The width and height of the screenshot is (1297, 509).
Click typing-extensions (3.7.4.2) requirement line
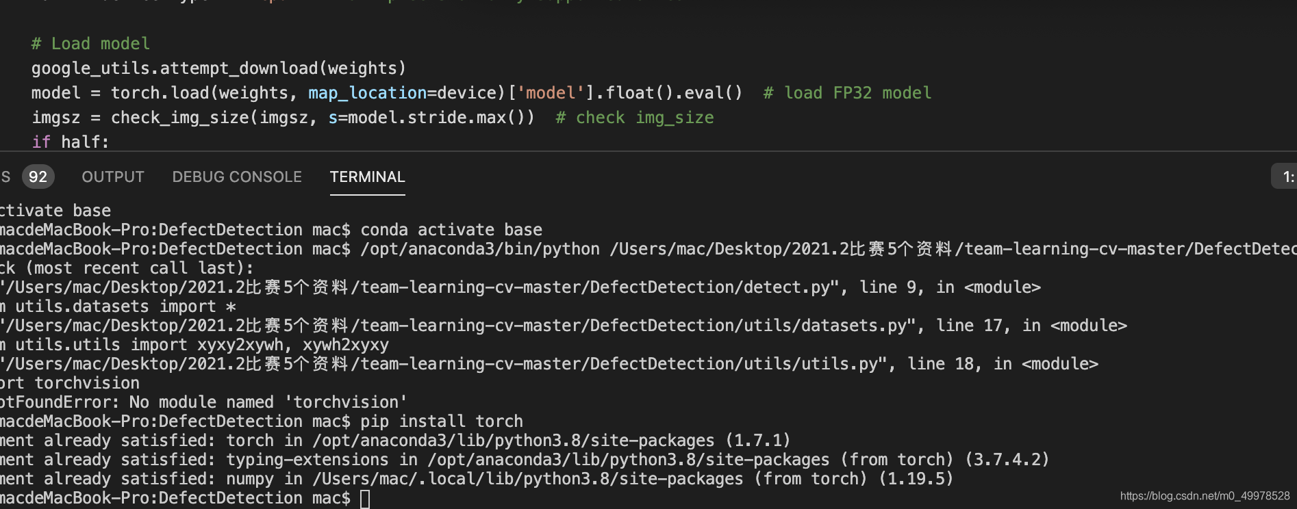525,460
